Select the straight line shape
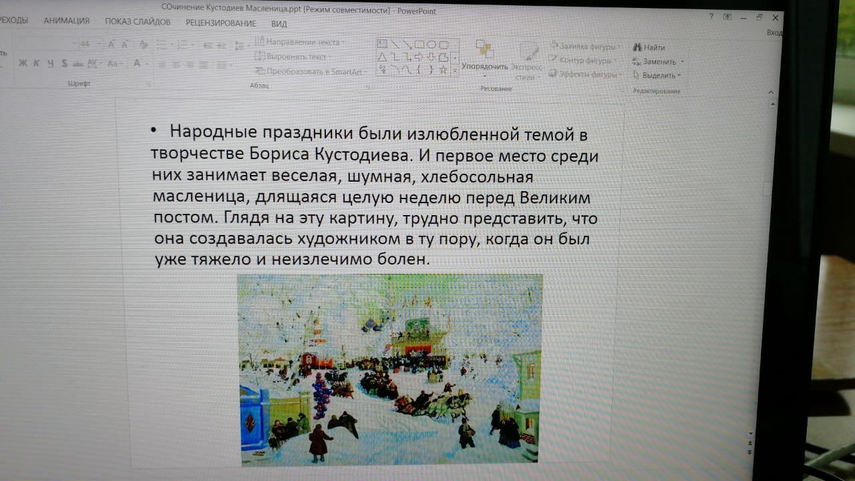The image size is (855, 481). (395, 45)
